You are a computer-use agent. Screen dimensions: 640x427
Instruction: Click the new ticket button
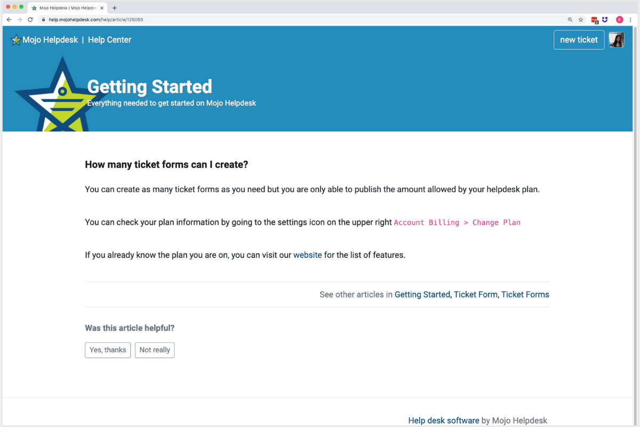pos(579,40)
